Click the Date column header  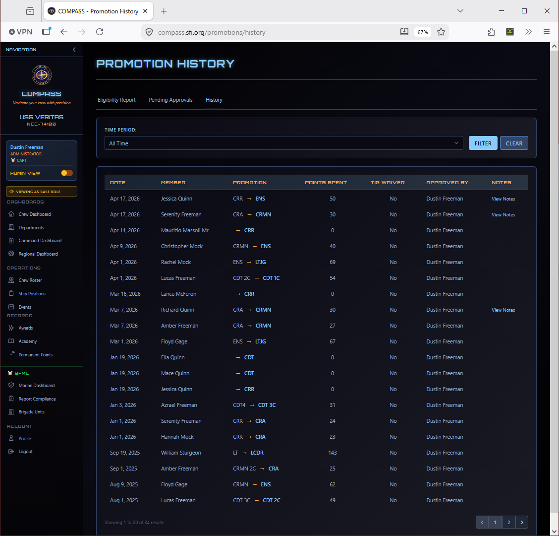(x=117, y=183)
